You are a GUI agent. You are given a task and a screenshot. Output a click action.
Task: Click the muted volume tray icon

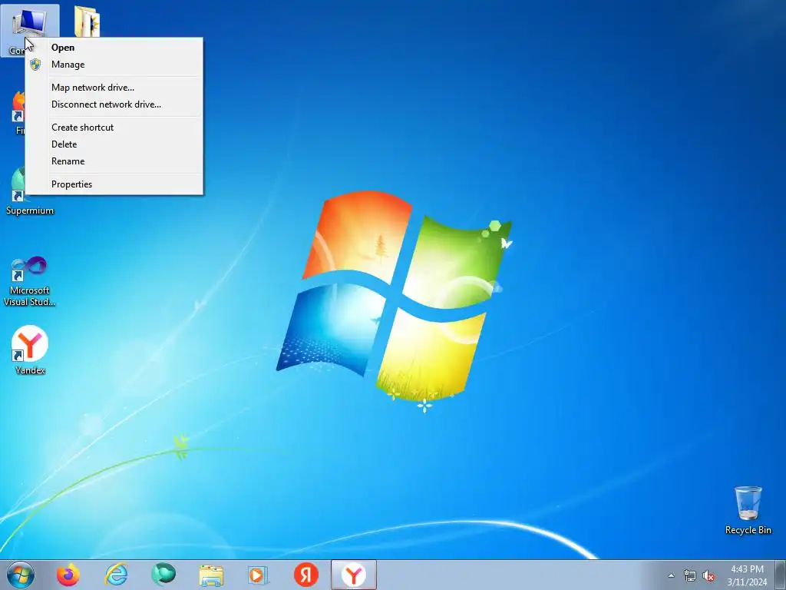(x=708, y=576)
